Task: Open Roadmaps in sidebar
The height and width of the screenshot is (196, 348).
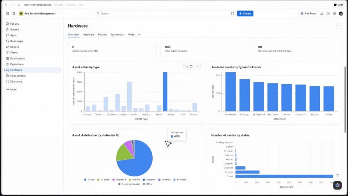Action: click(33, 41)
